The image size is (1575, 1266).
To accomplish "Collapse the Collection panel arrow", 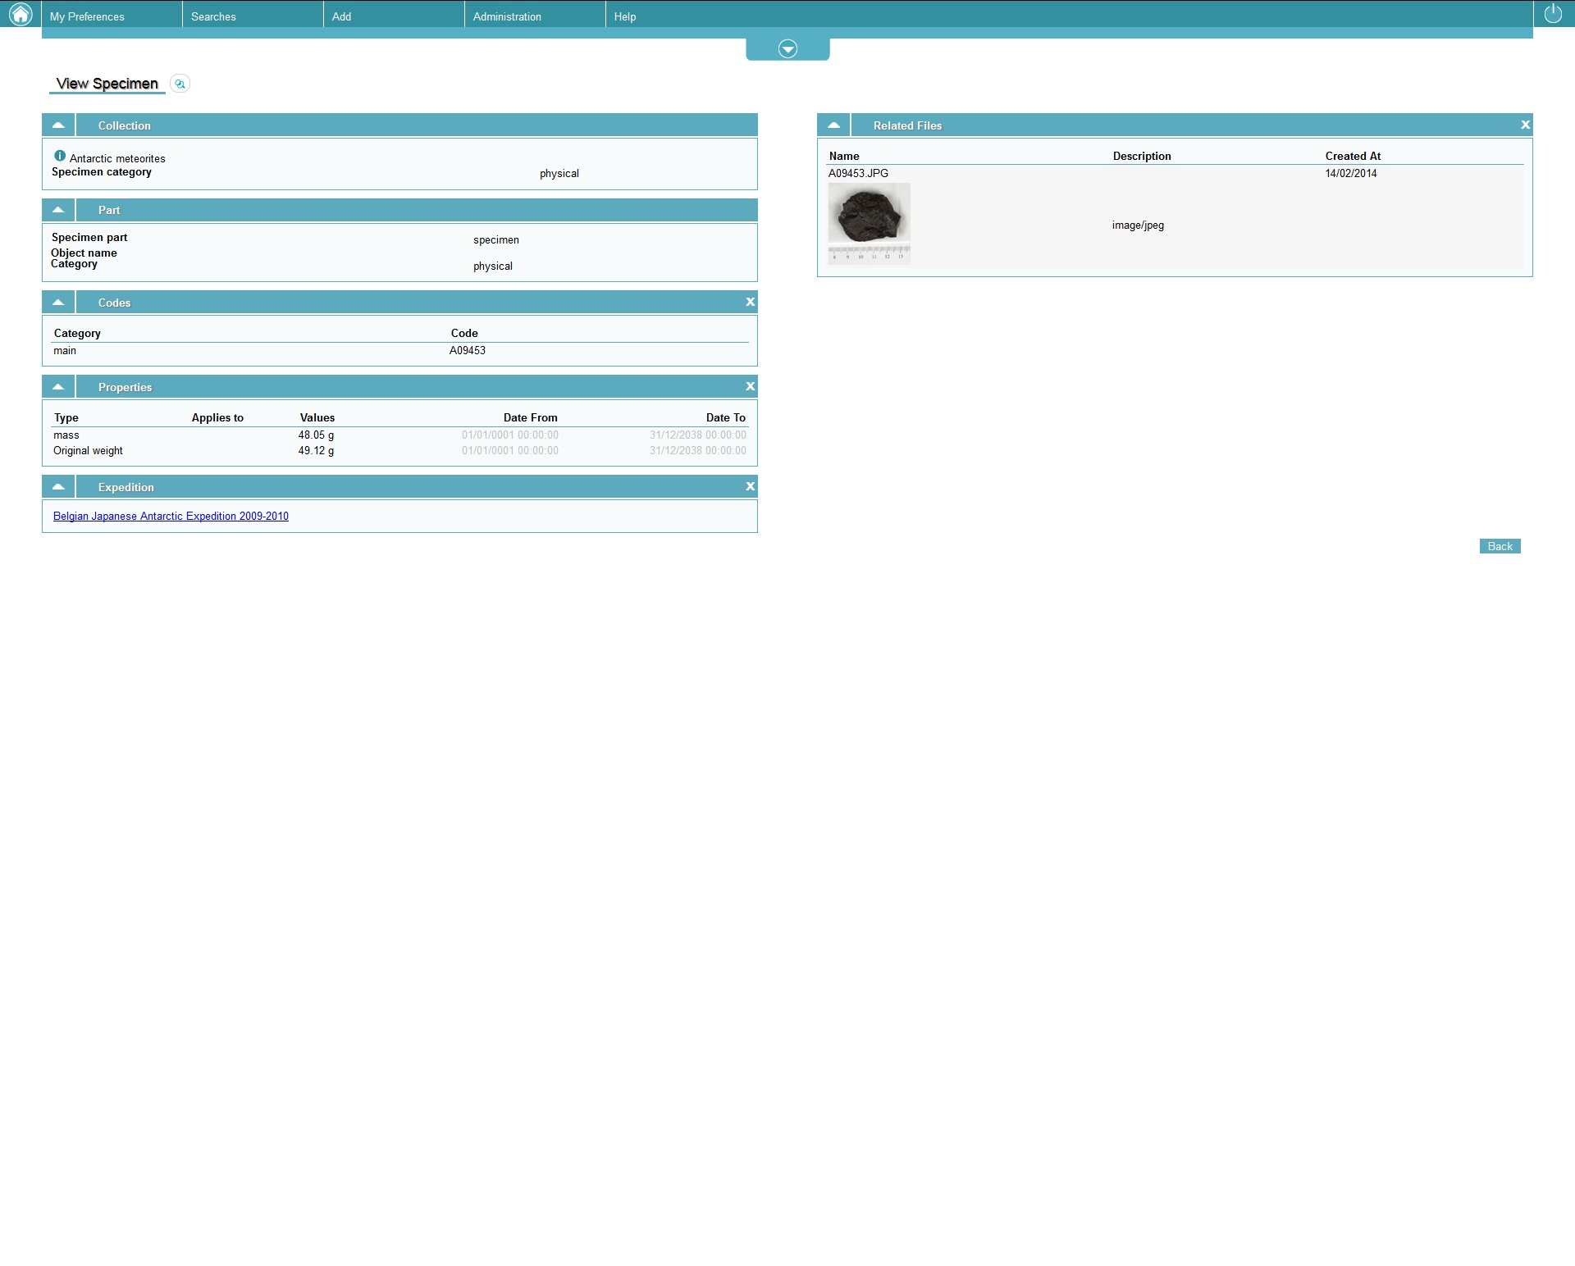I will coord(58,125).
